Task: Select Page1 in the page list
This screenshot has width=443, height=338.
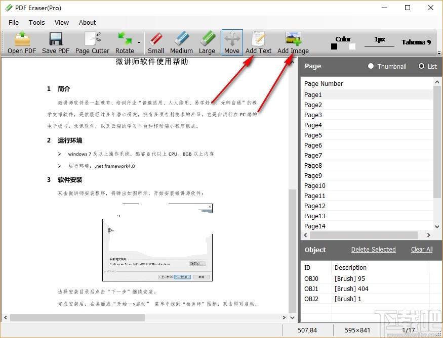Action: pos(368,94)
